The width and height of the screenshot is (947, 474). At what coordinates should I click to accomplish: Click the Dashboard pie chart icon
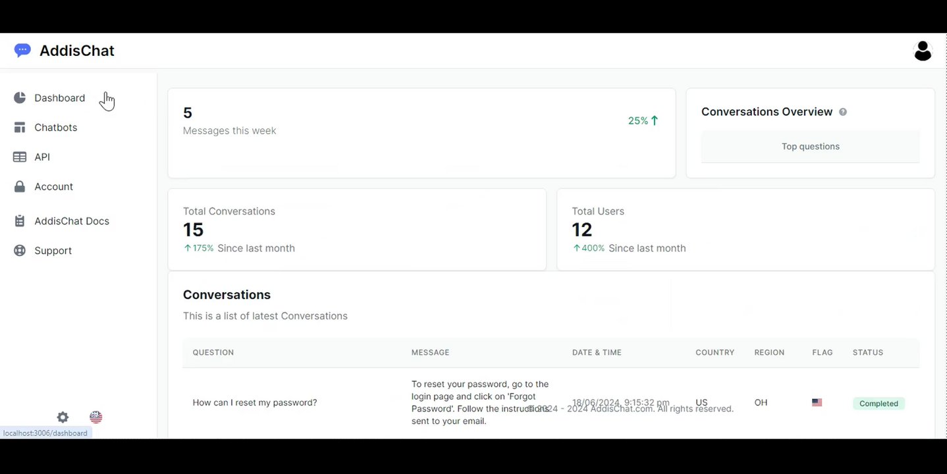point(20,98)
